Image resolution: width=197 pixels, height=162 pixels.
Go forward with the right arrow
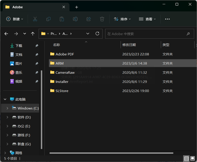tap(16, 34)
